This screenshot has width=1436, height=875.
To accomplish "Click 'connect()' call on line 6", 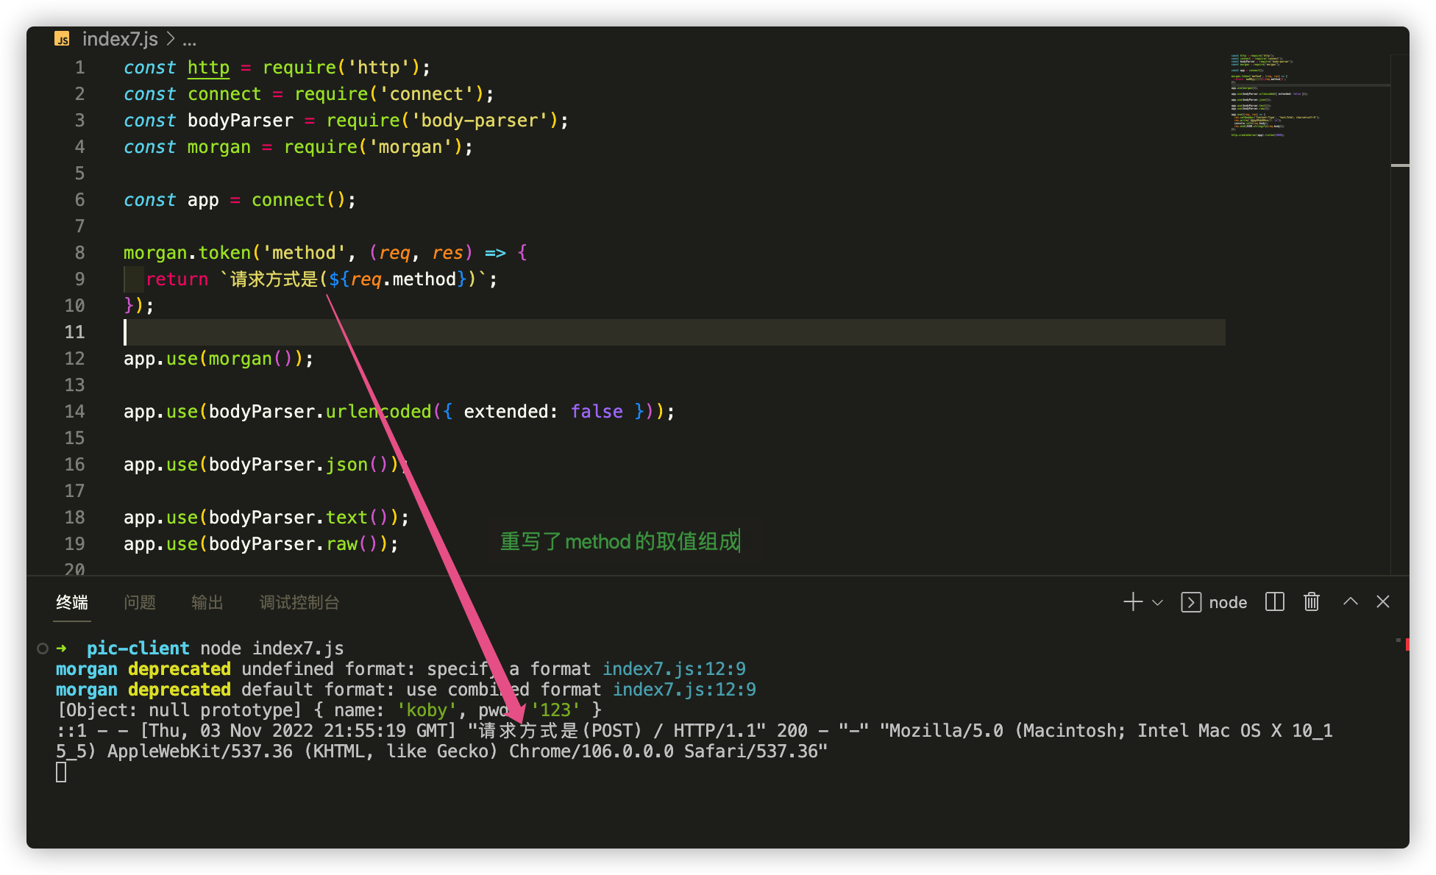I will [299, 199].
